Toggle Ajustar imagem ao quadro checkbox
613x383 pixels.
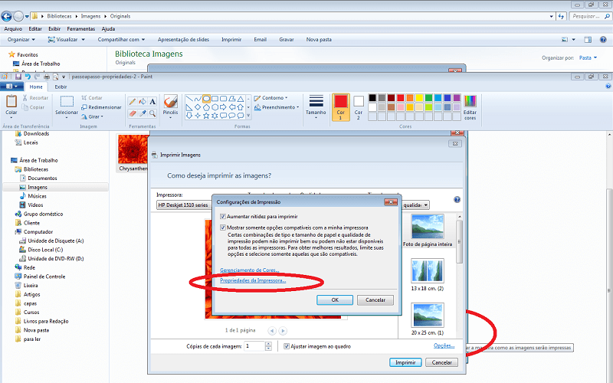click(x=287, y=346)
